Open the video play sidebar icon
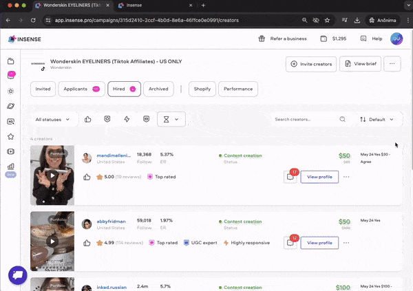The image size is (413, 291). pos(11,151)
